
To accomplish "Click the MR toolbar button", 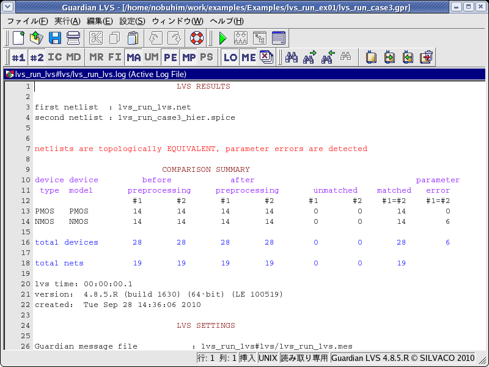I will pos(97,57).
